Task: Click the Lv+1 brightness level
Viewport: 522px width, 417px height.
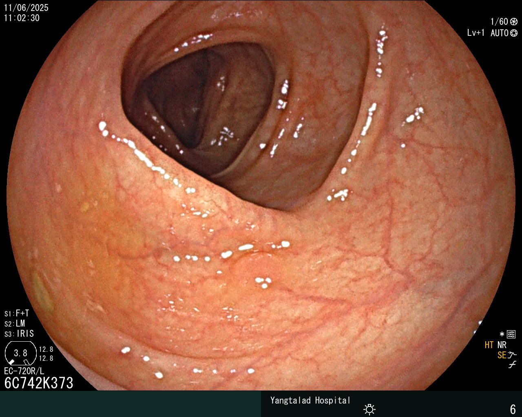Action: click(x=476, y=33)
